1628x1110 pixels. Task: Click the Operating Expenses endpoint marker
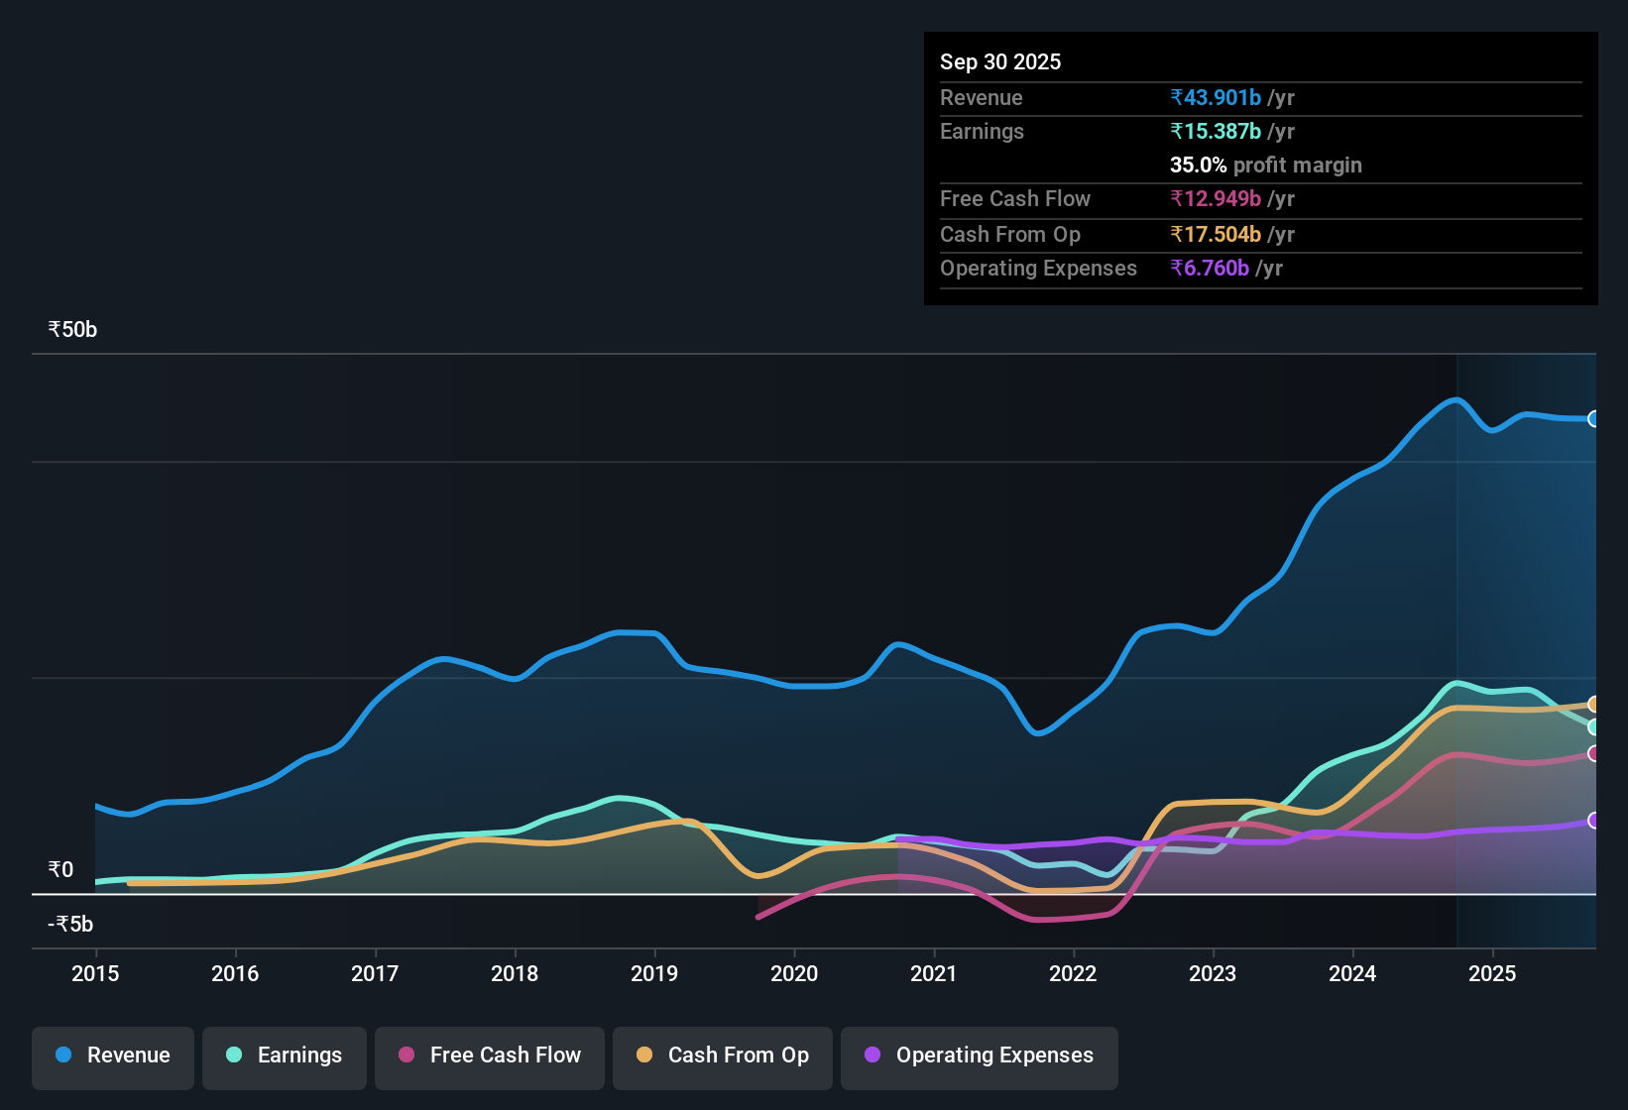point(1594,820)
